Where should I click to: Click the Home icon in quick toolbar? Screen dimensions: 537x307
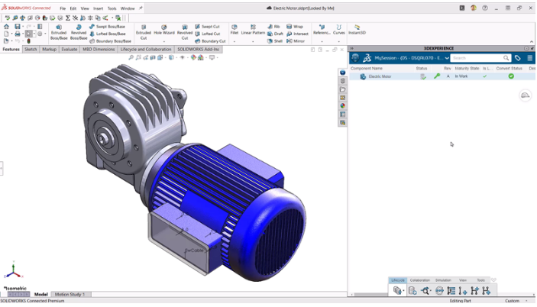[x=6, y=27]
